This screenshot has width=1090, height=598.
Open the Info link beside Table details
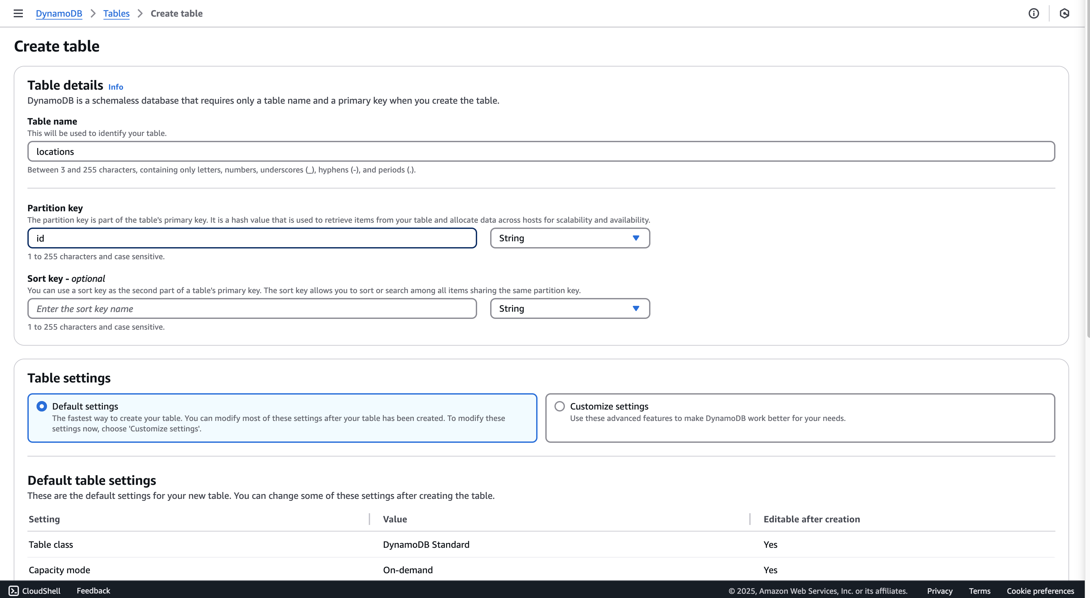pyautogui.click(x=116, y=87)
